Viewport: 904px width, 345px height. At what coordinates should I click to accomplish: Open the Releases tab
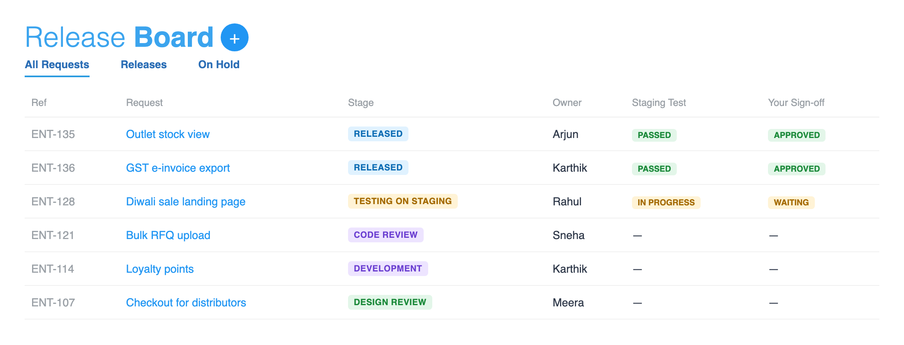(x=144, y=64)
